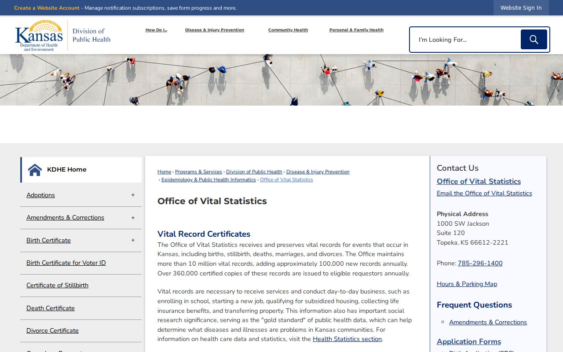Open Birth Certificate for Voter ID link
The height and width of the screenshot is (352, 563).
point(66,263)
